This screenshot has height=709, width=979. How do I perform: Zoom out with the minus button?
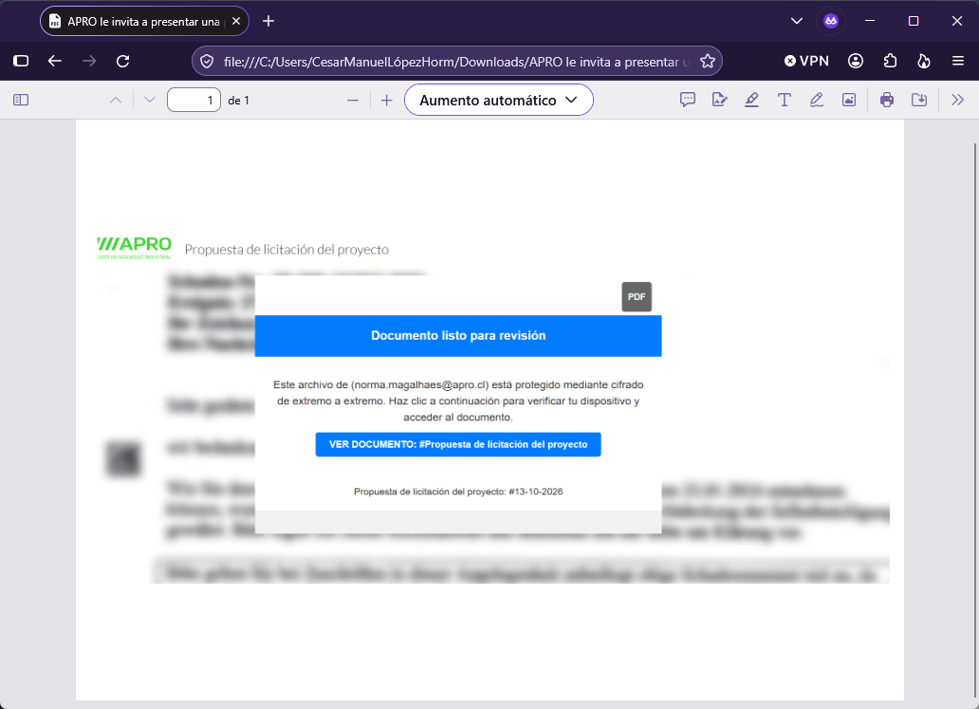[353, 100]
